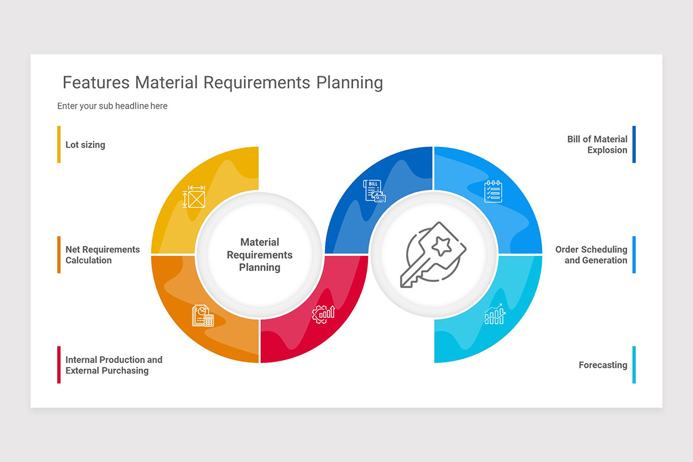Click the Features Material Requirements Planning title
The width and height of the screenshot is (693, 462).
pos(222,83)
